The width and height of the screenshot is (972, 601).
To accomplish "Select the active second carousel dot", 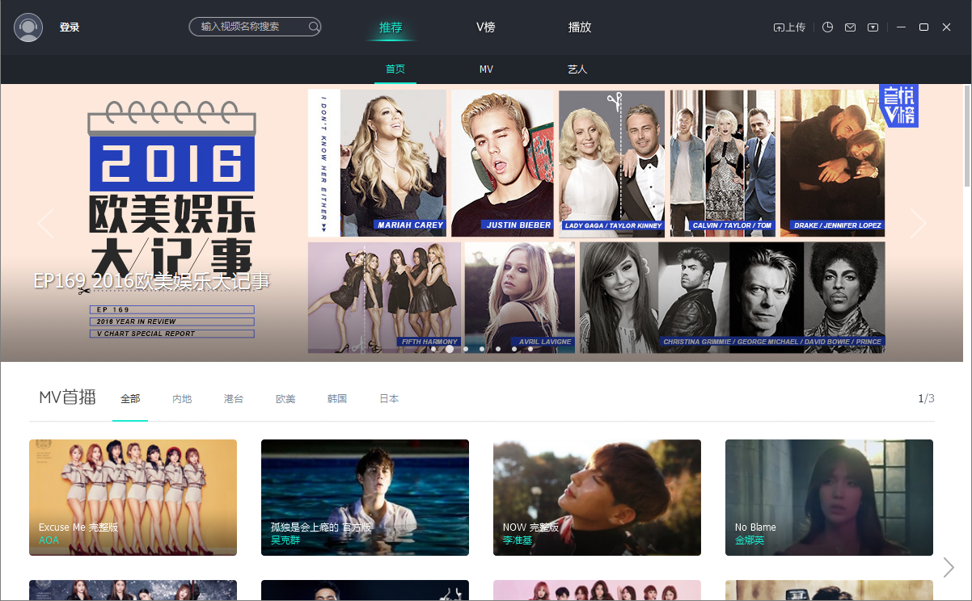I will [450, 349].
